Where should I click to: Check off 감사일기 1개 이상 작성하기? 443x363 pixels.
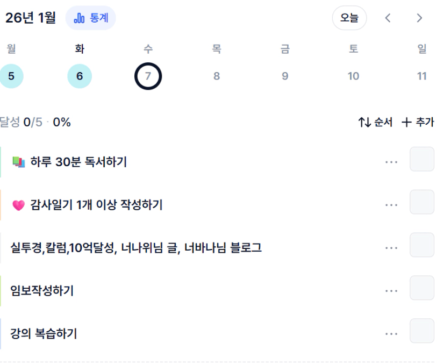(x=421, y=202)
